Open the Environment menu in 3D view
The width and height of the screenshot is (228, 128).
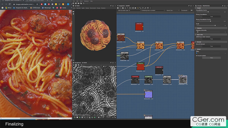pyautogui.click(x=93, y=8)
